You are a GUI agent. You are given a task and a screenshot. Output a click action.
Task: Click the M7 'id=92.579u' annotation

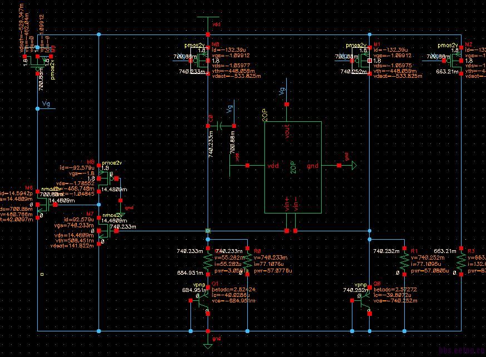(79, 220)
